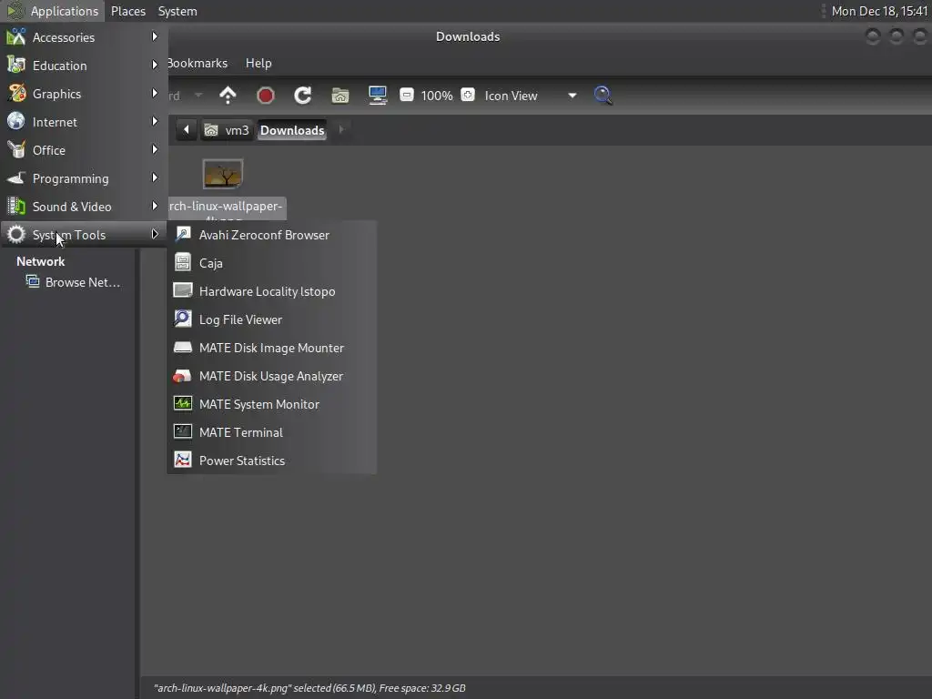
Task: Click the Power Statistics icon
Action: point(182,460)
